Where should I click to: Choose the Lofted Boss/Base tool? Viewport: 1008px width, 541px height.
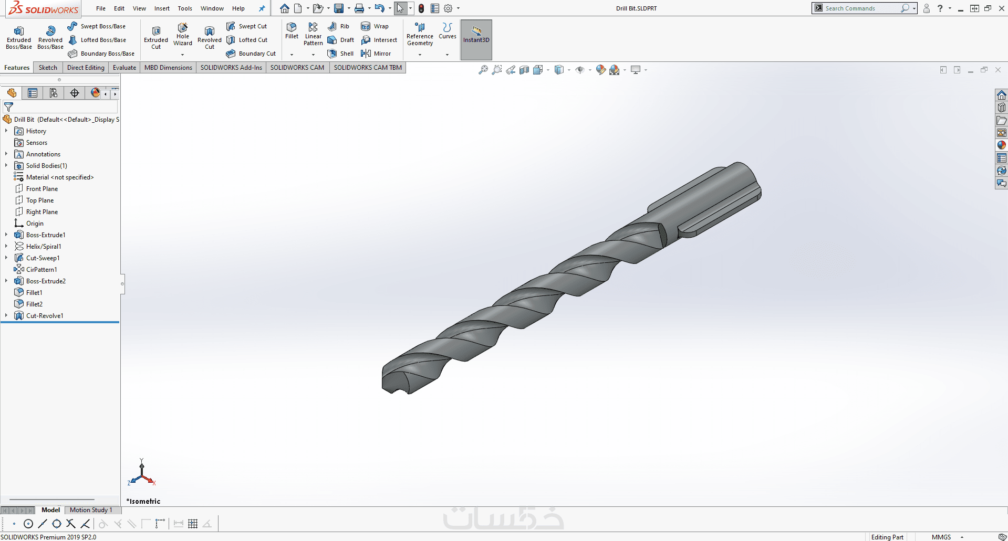[x=97, y=40]
